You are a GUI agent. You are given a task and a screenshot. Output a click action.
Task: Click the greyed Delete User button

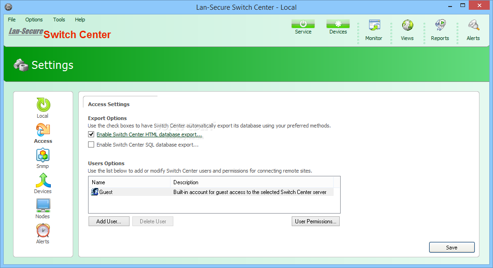pyautogui.click(x=153, y=221)
